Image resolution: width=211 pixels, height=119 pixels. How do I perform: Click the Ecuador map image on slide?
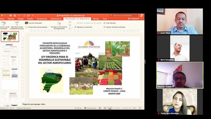tap(52, 80)
